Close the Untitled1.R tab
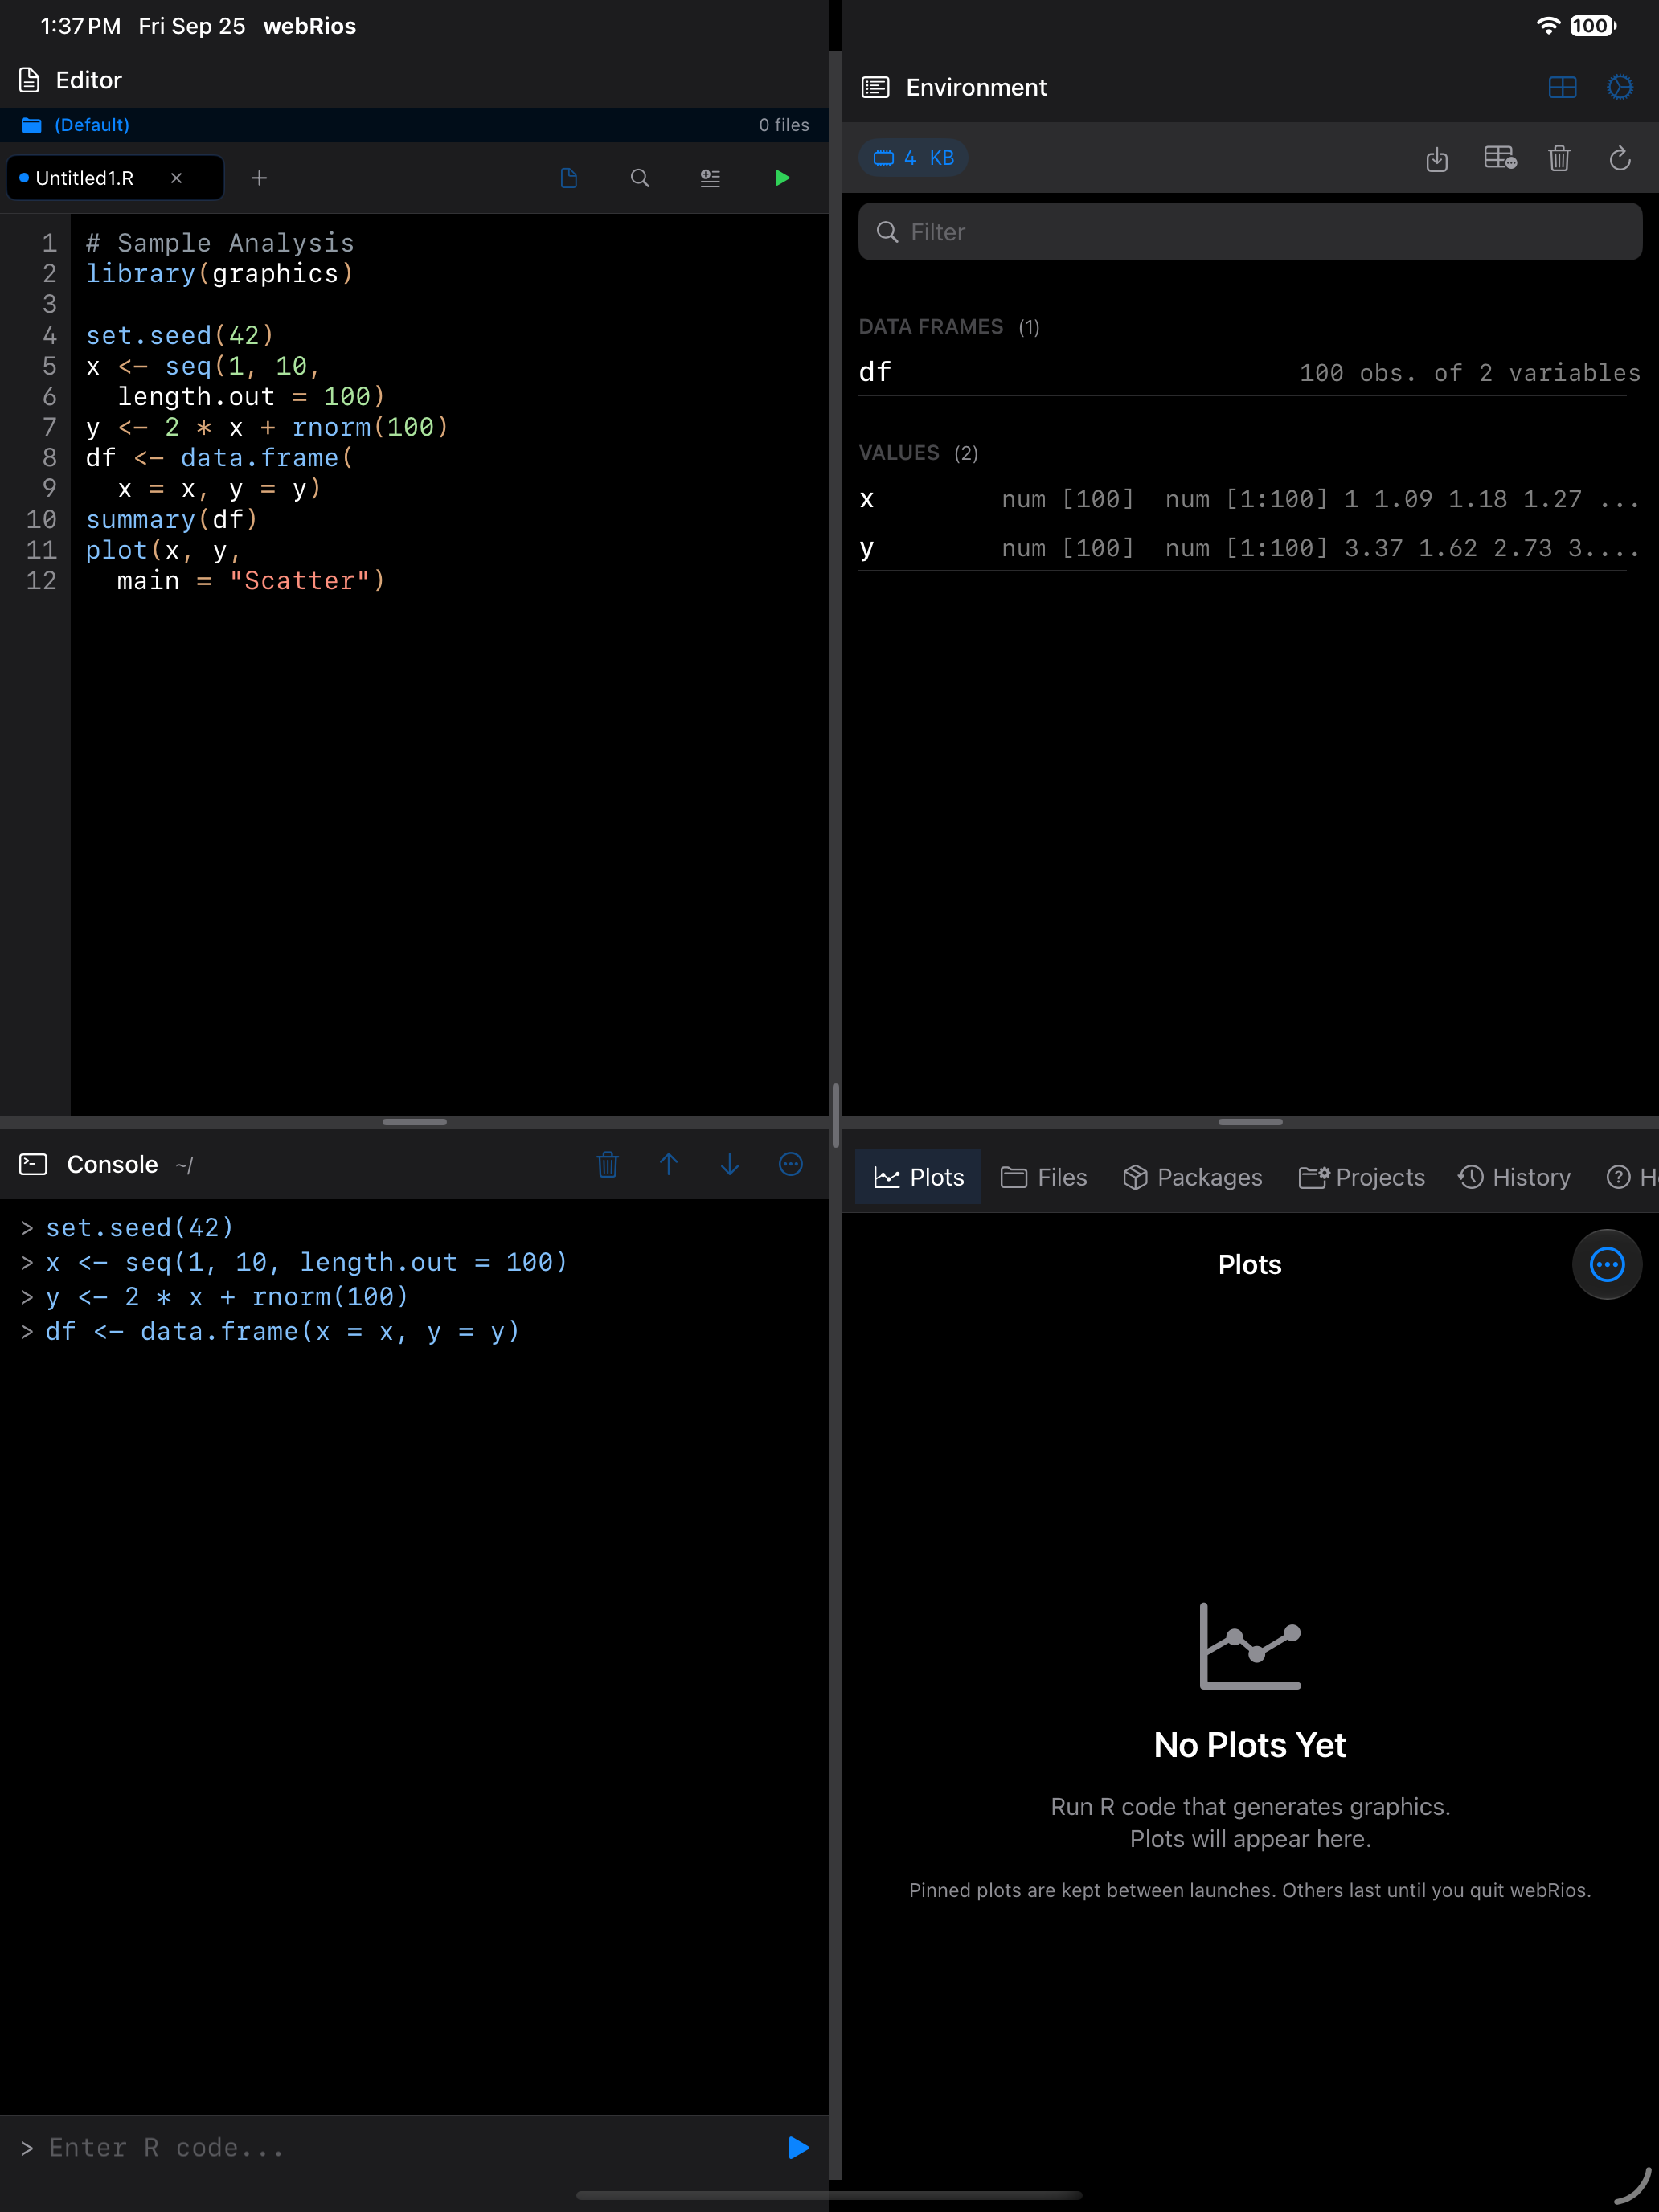 176,178
